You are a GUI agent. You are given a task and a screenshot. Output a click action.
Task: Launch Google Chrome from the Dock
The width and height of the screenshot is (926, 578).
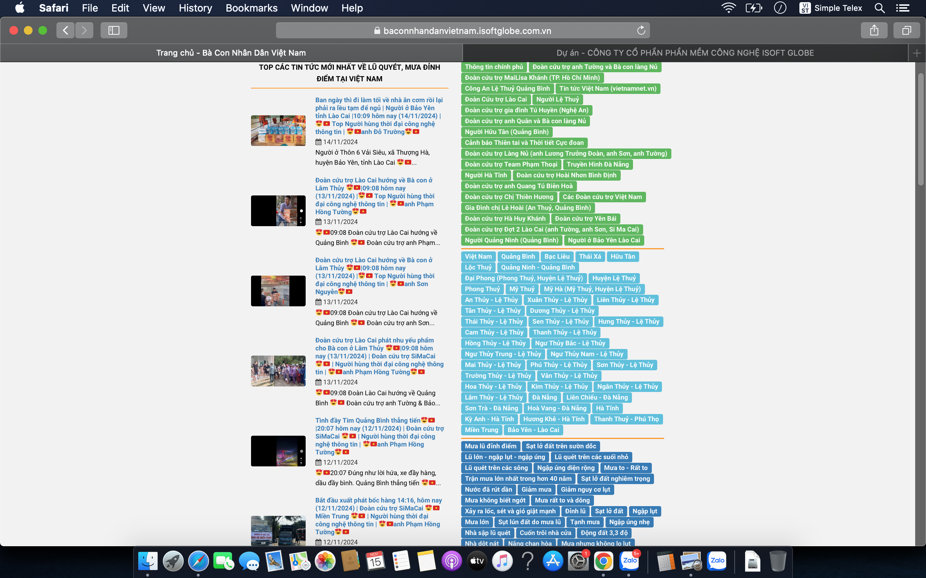coord(603,561)
